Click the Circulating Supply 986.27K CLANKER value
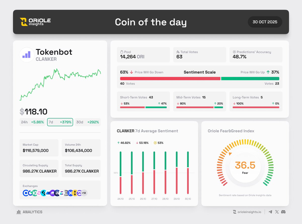The image size is (302, 224). pos(40,171)
